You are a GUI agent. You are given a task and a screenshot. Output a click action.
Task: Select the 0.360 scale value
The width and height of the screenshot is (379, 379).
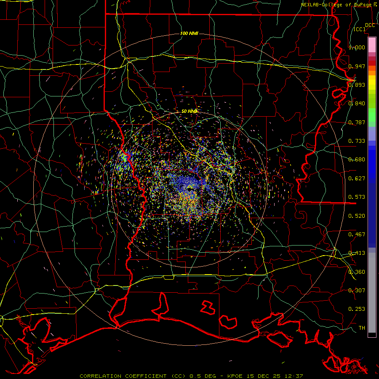(x=357, y=272)
